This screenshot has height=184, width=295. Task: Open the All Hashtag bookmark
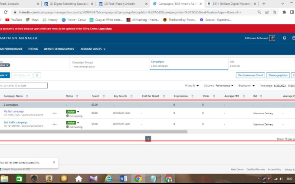143,20
